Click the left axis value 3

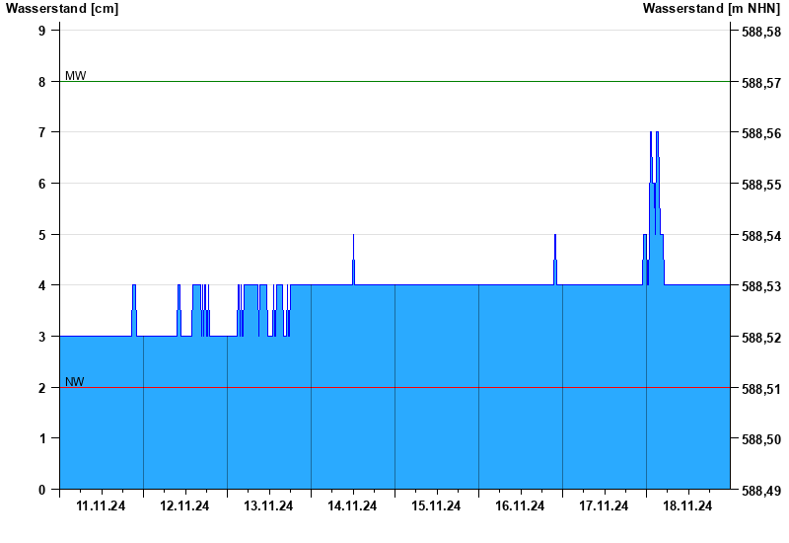(x=41, y=337)
